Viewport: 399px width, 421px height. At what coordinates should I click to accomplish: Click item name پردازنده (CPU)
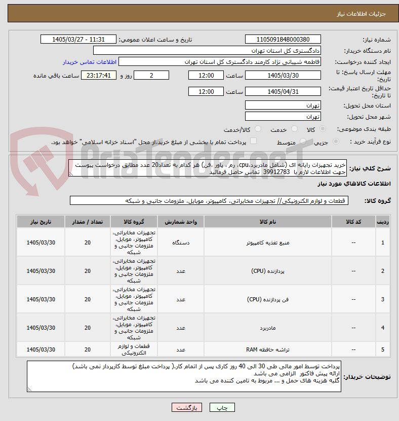[x=268, y=271]
